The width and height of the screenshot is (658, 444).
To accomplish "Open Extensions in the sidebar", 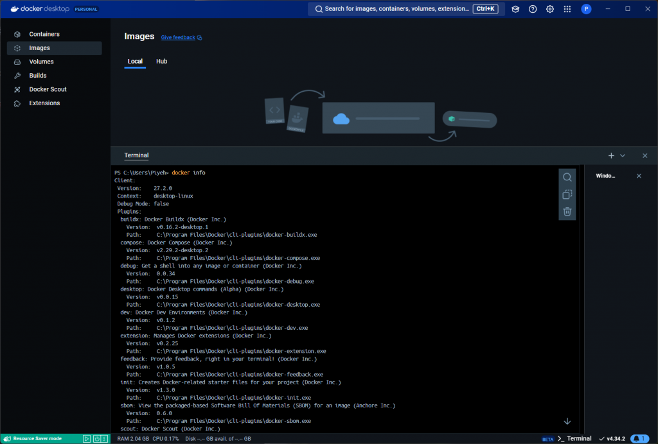I will pyautogui.click(x=55, y=103).
